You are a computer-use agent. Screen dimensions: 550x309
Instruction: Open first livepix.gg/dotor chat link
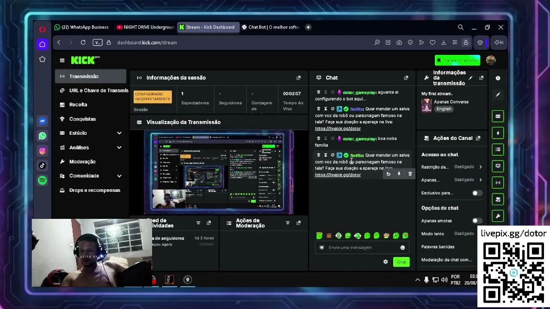tap(338, 128)
